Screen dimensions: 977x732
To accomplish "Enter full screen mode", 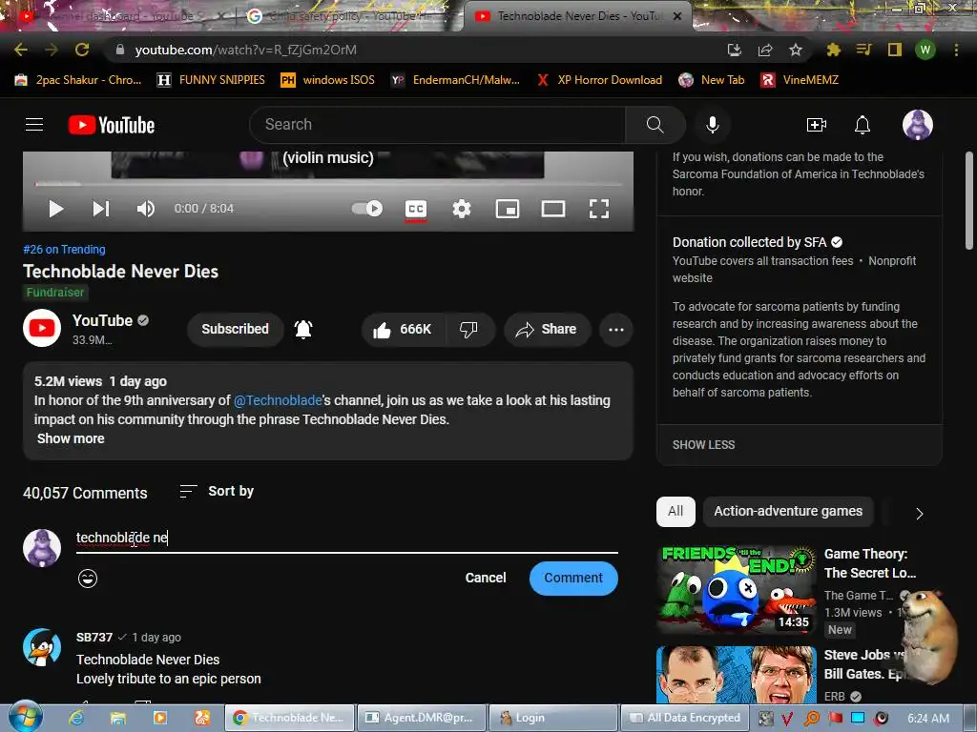I will [599, 209].
